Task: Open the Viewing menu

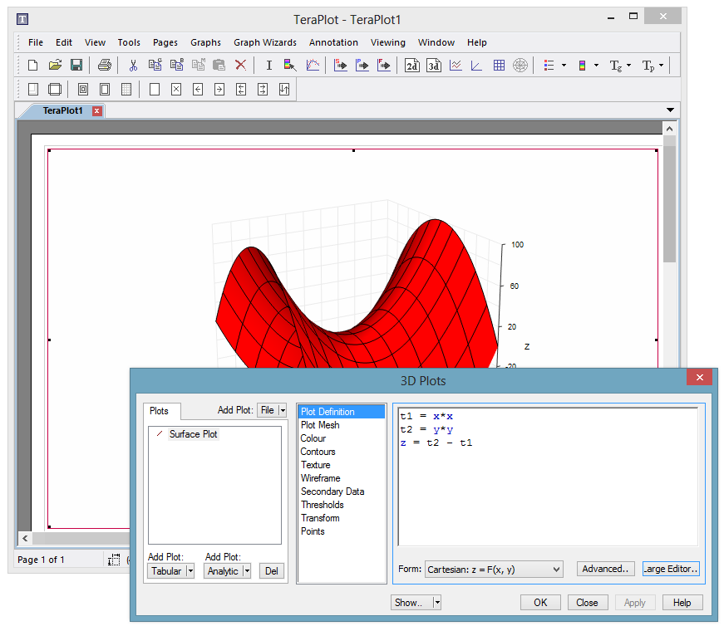Action: point(388,42)
